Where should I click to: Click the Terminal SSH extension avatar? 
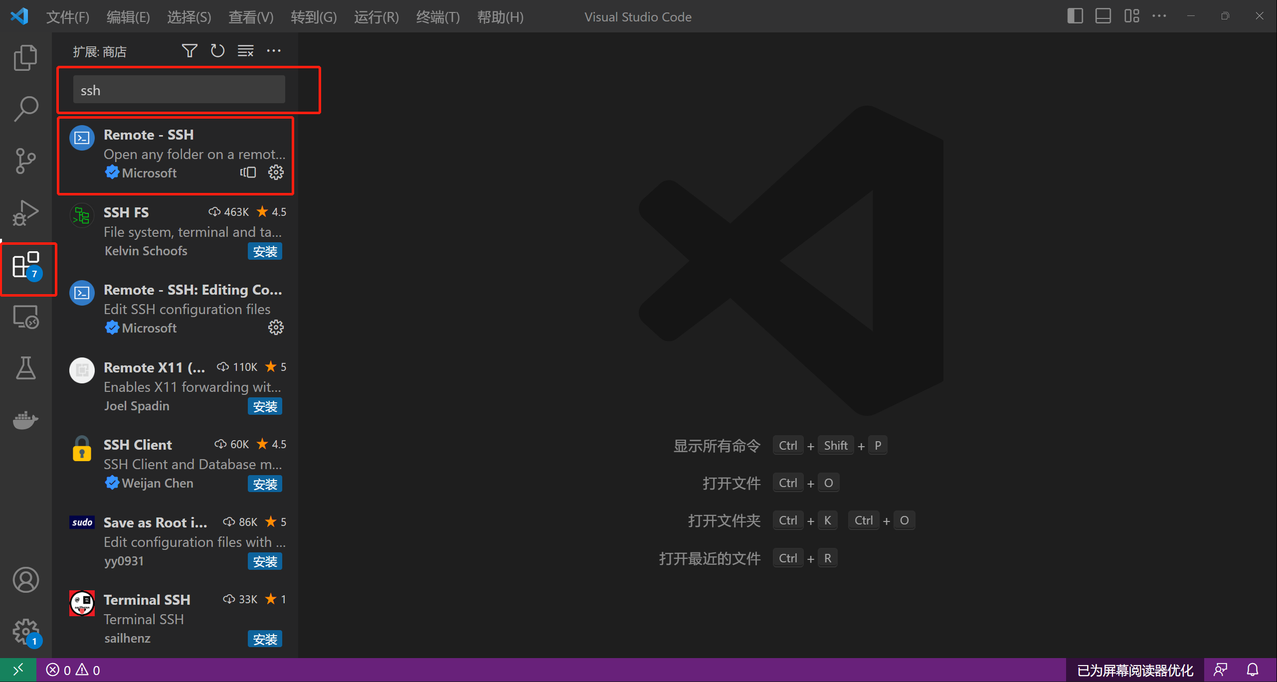coord(82,603)
